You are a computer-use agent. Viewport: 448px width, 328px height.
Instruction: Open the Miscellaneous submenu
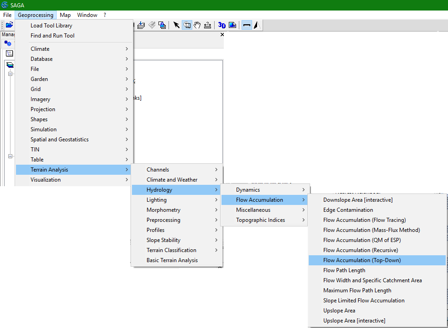coord(265,210)
